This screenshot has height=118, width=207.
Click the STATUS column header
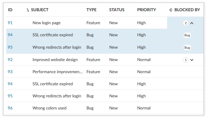117,10
